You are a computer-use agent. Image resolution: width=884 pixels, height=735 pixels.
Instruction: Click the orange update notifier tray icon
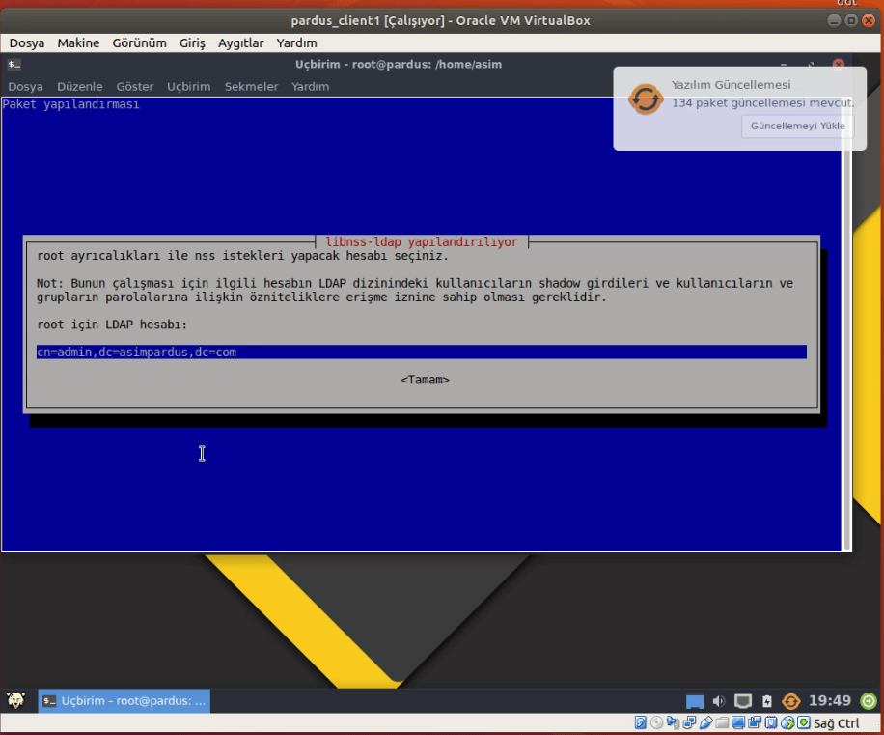[x=791, y=701]
